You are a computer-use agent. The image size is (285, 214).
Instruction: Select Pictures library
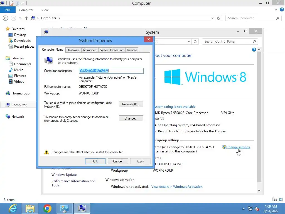tap(20, 76)
